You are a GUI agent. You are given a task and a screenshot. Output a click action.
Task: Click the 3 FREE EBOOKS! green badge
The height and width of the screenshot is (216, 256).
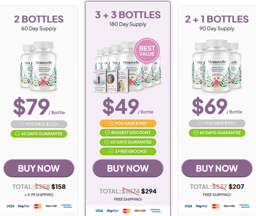point(128,151)
